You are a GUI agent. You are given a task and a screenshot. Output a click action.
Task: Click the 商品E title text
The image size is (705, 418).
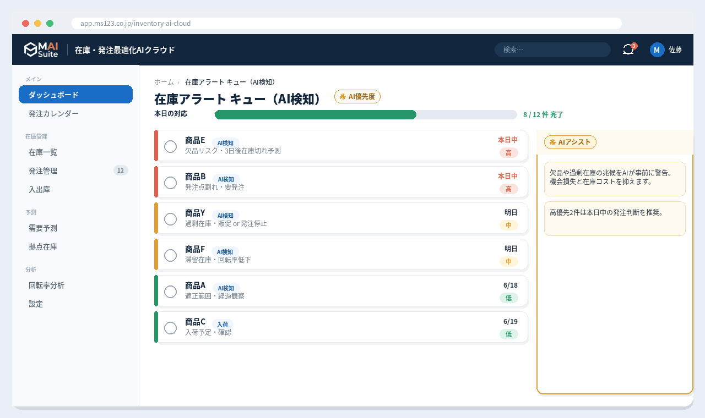pyautogui.click(x=195, y=140)
